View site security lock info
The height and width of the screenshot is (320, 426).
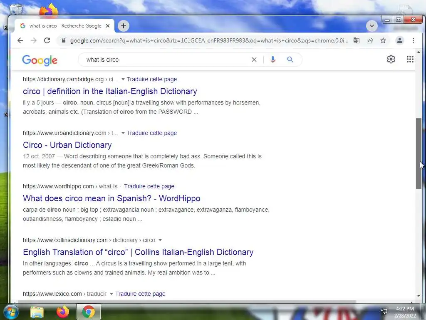click(64, 40)
